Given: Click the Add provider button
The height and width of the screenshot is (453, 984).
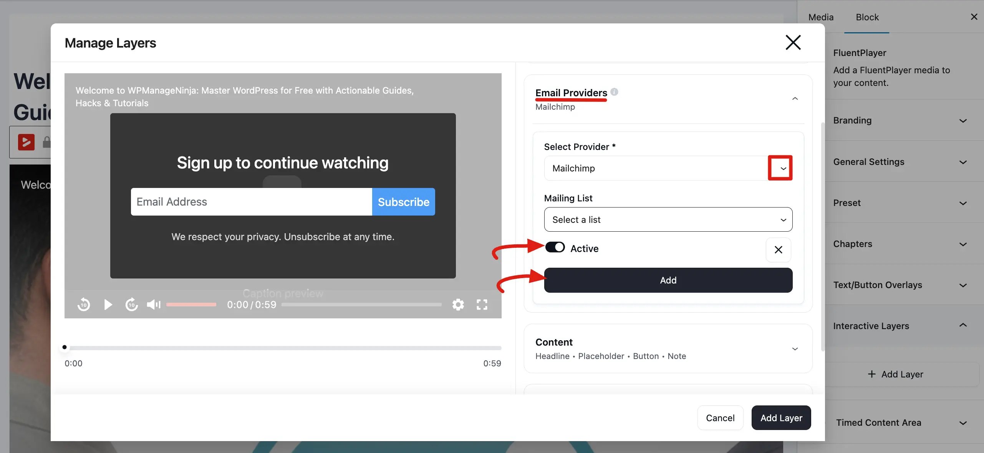Looking at the screenshot, I should [668, 280].
